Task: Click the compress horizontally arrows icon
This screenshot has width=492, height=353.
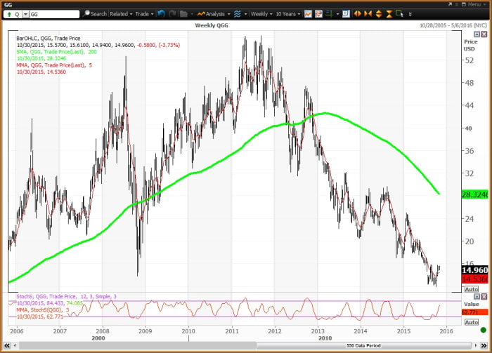Action: coord(368,13)
